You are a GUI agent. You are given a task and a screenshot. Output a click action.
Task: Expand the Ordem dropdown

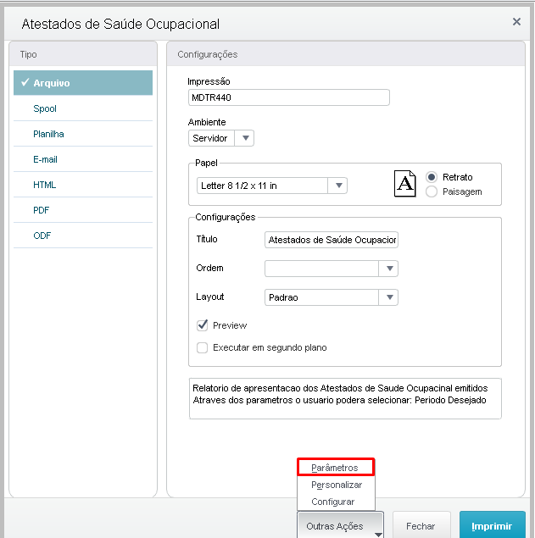point(332,269)
